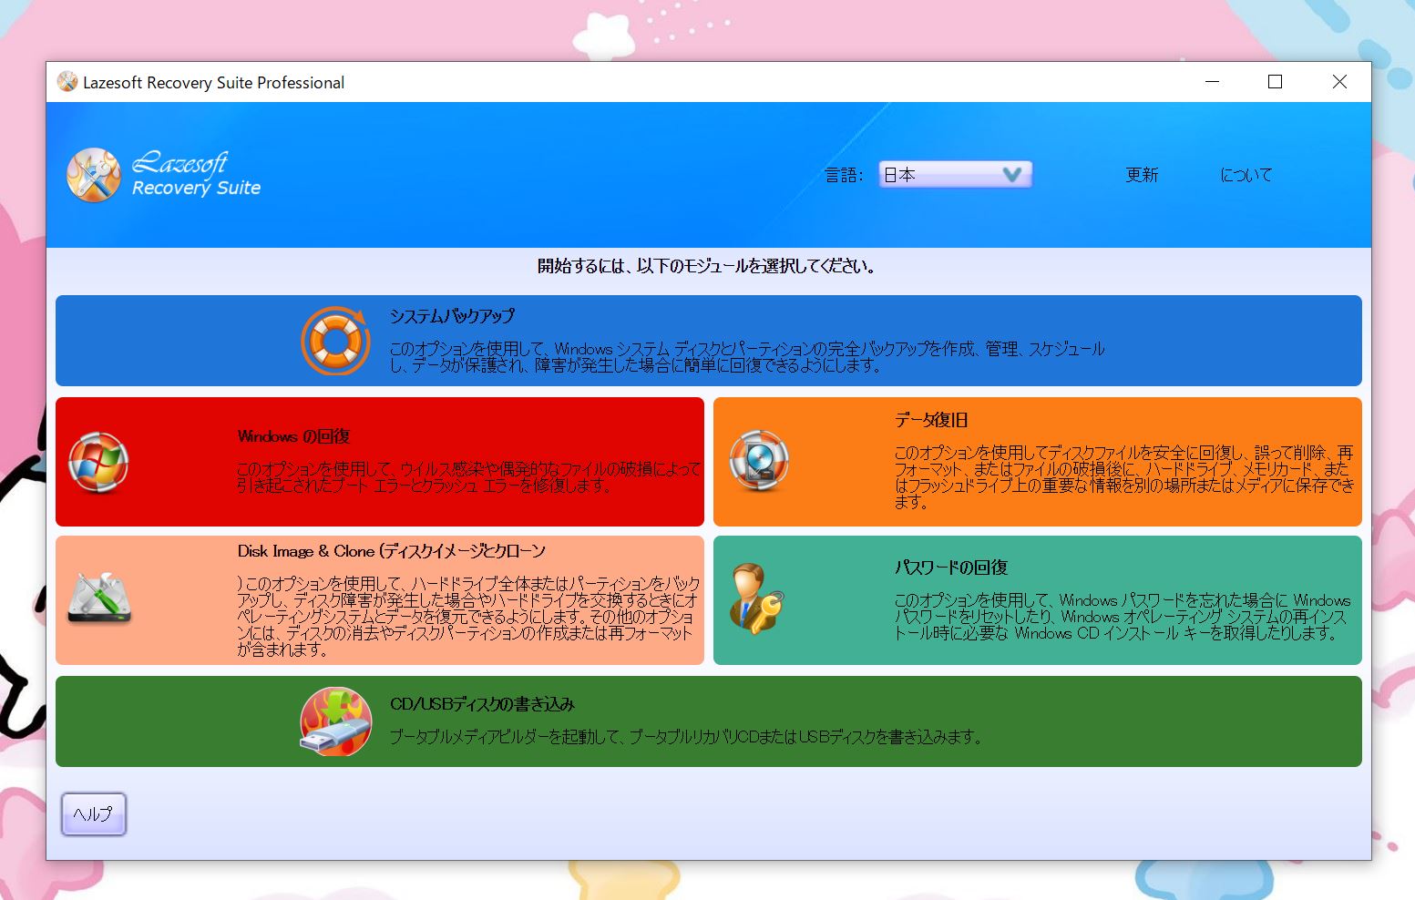1415x900 pixels.
Task: Click the 更新 update link
Action: click(1142, 175)
